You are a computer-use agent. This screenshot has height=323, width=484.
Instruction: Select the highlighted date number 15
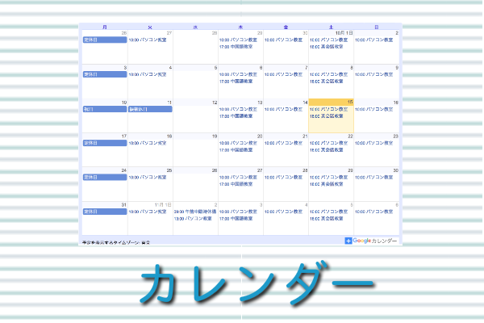[350, 103]
